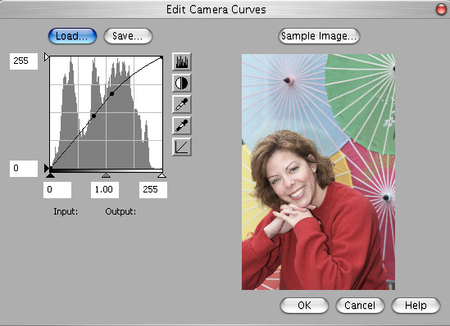Select the upper curve control point
450x326 pixels.
tap(112, 93)
